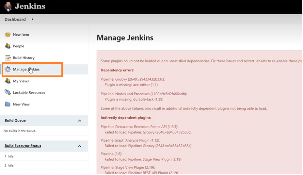The width and height of the screenshot is (303, 175).
Task: Open the Manage Jenkins sidebar link
Action: 26,69
